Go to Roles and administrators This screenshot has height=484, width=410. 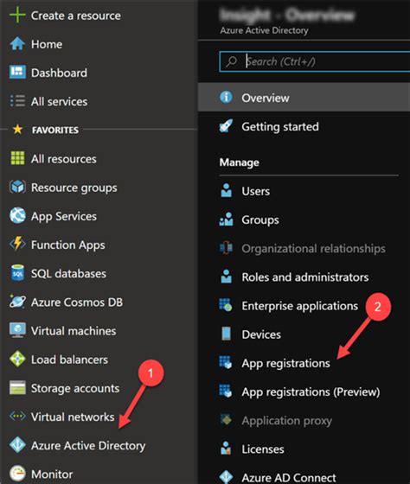[x=305, y=277]
